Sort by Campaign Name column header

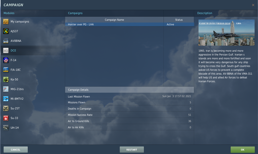point(114,20)
